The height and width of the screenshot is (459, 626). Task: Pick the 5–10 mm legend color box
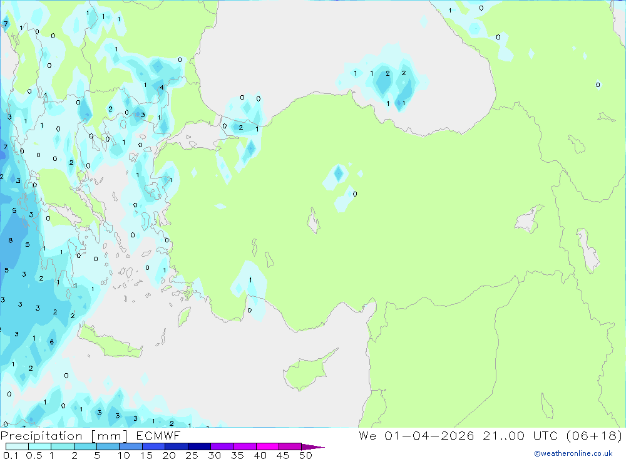(x=108, y=446)
